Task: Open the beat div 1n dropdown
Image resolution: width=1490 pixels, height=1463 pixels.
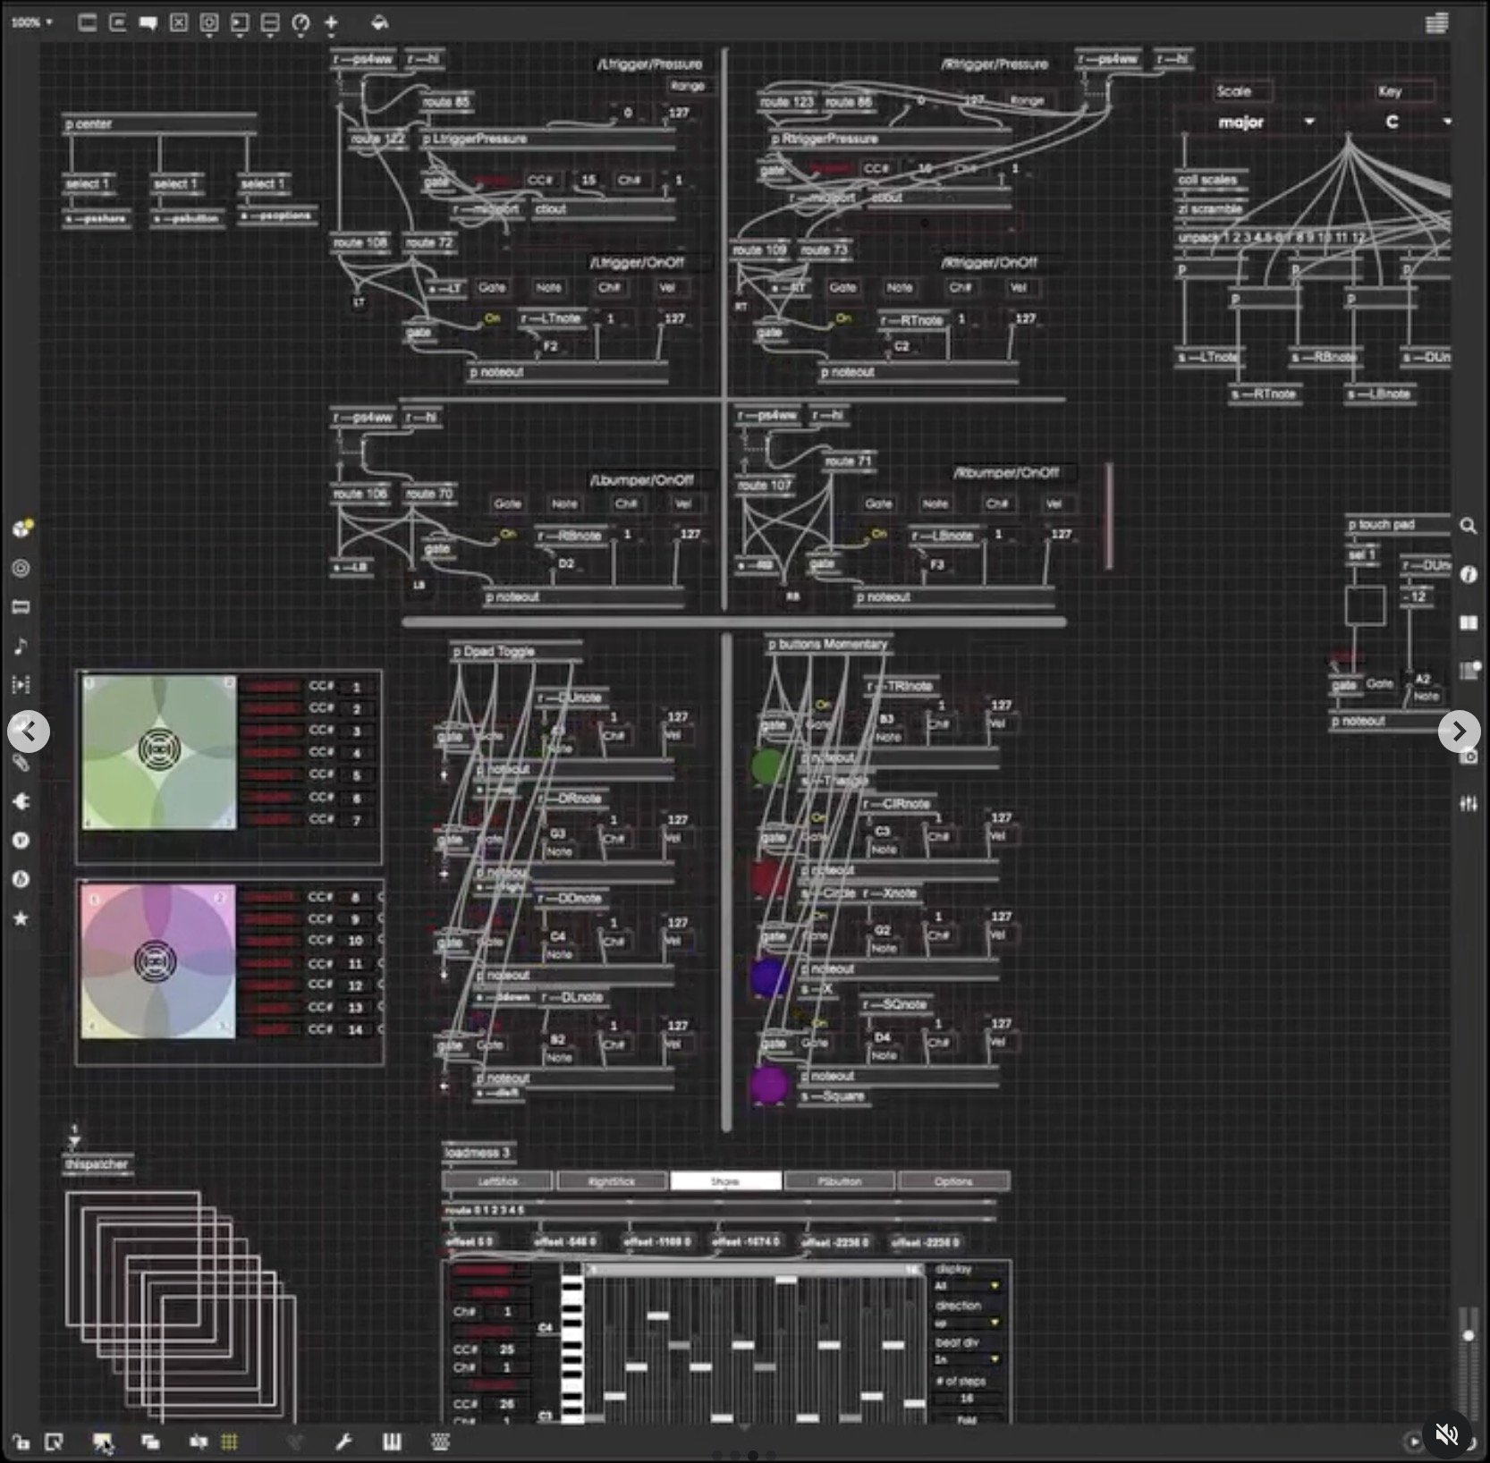Action: 966,1359
